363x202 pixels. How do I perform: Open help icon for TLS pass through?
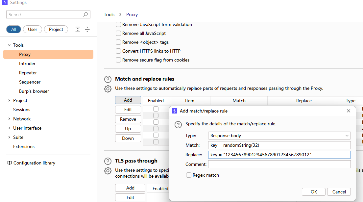(108, 161)
